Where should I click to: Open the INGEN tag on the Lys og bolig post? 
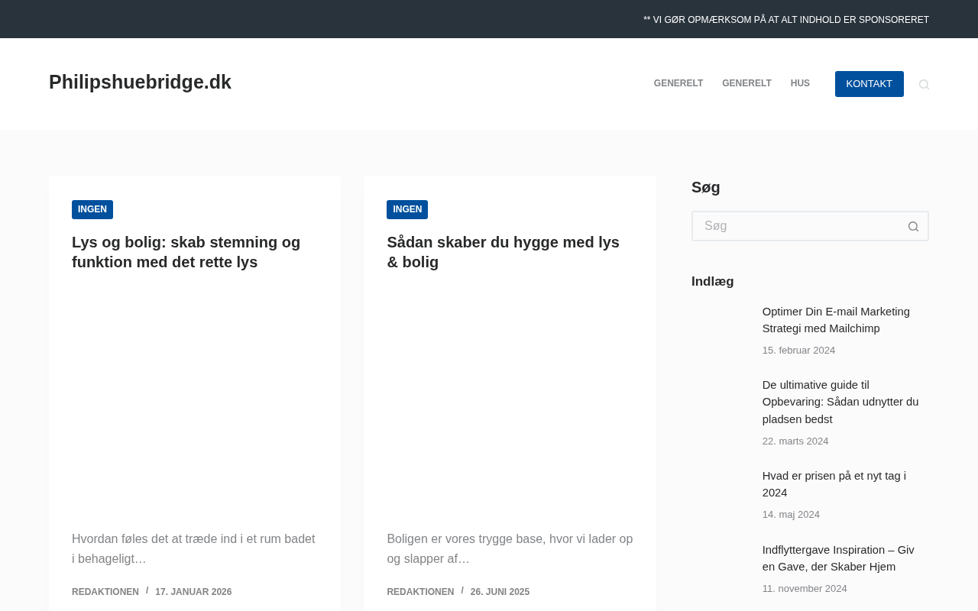[92, 209]
